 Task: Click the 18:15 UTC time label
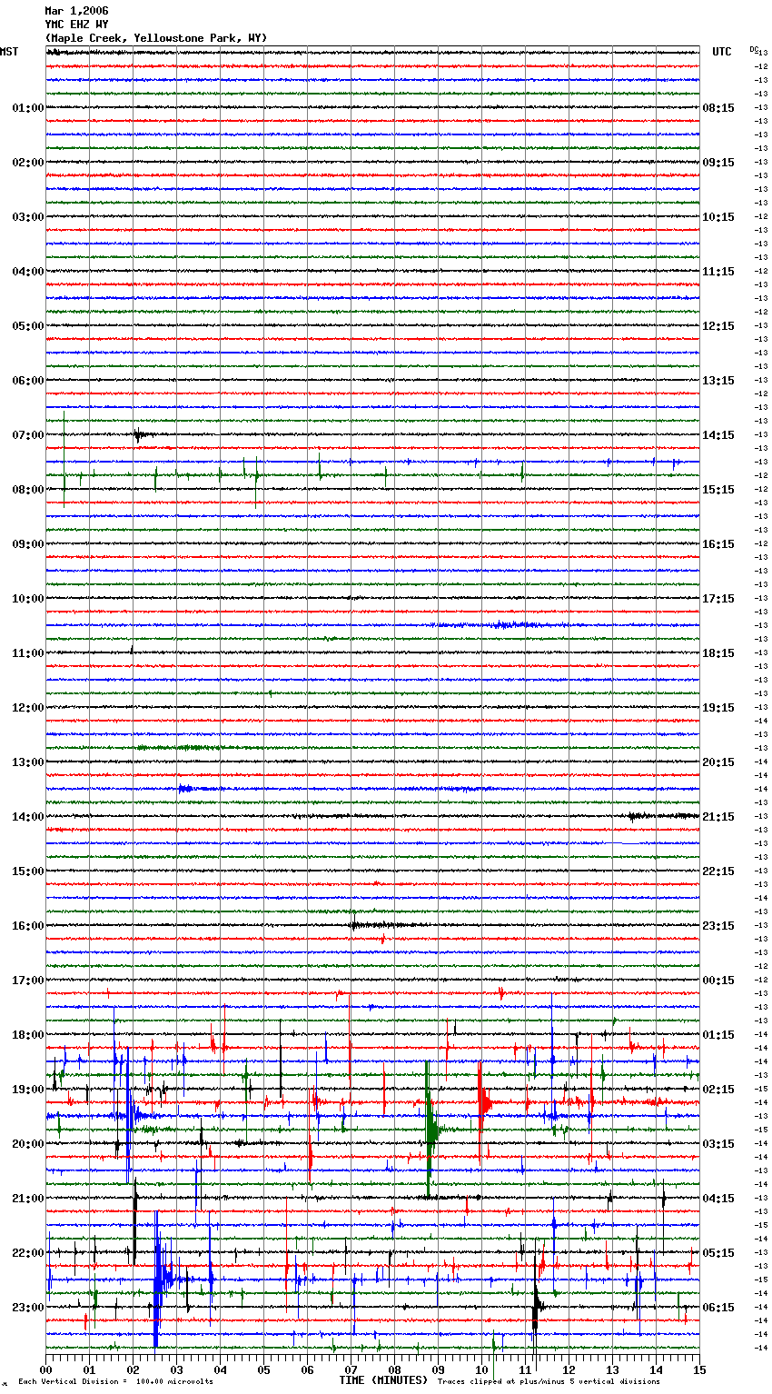pyautogui.click(x=718, y=653)
